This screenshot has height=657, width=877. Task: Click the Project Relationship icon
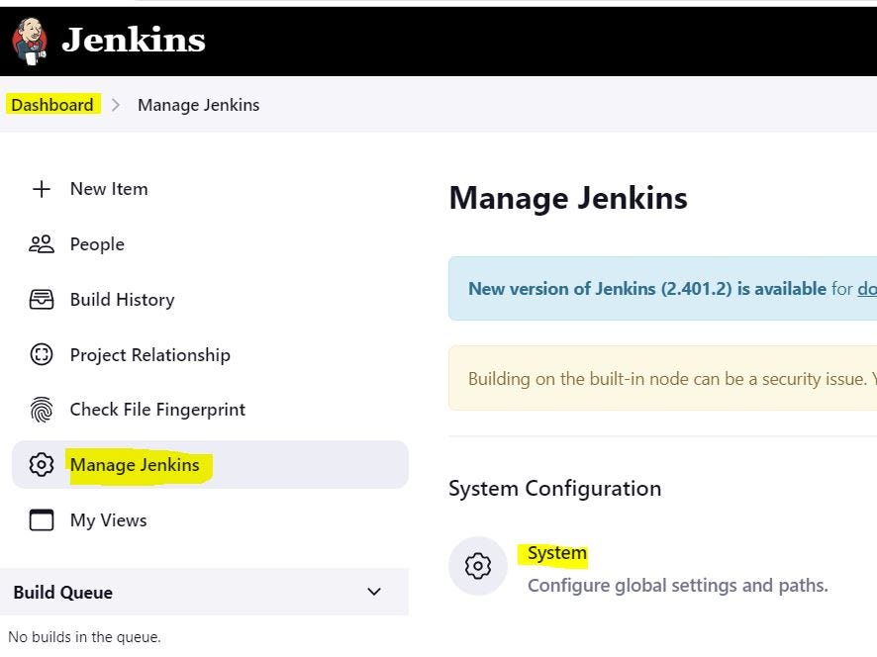pos(42,354)
